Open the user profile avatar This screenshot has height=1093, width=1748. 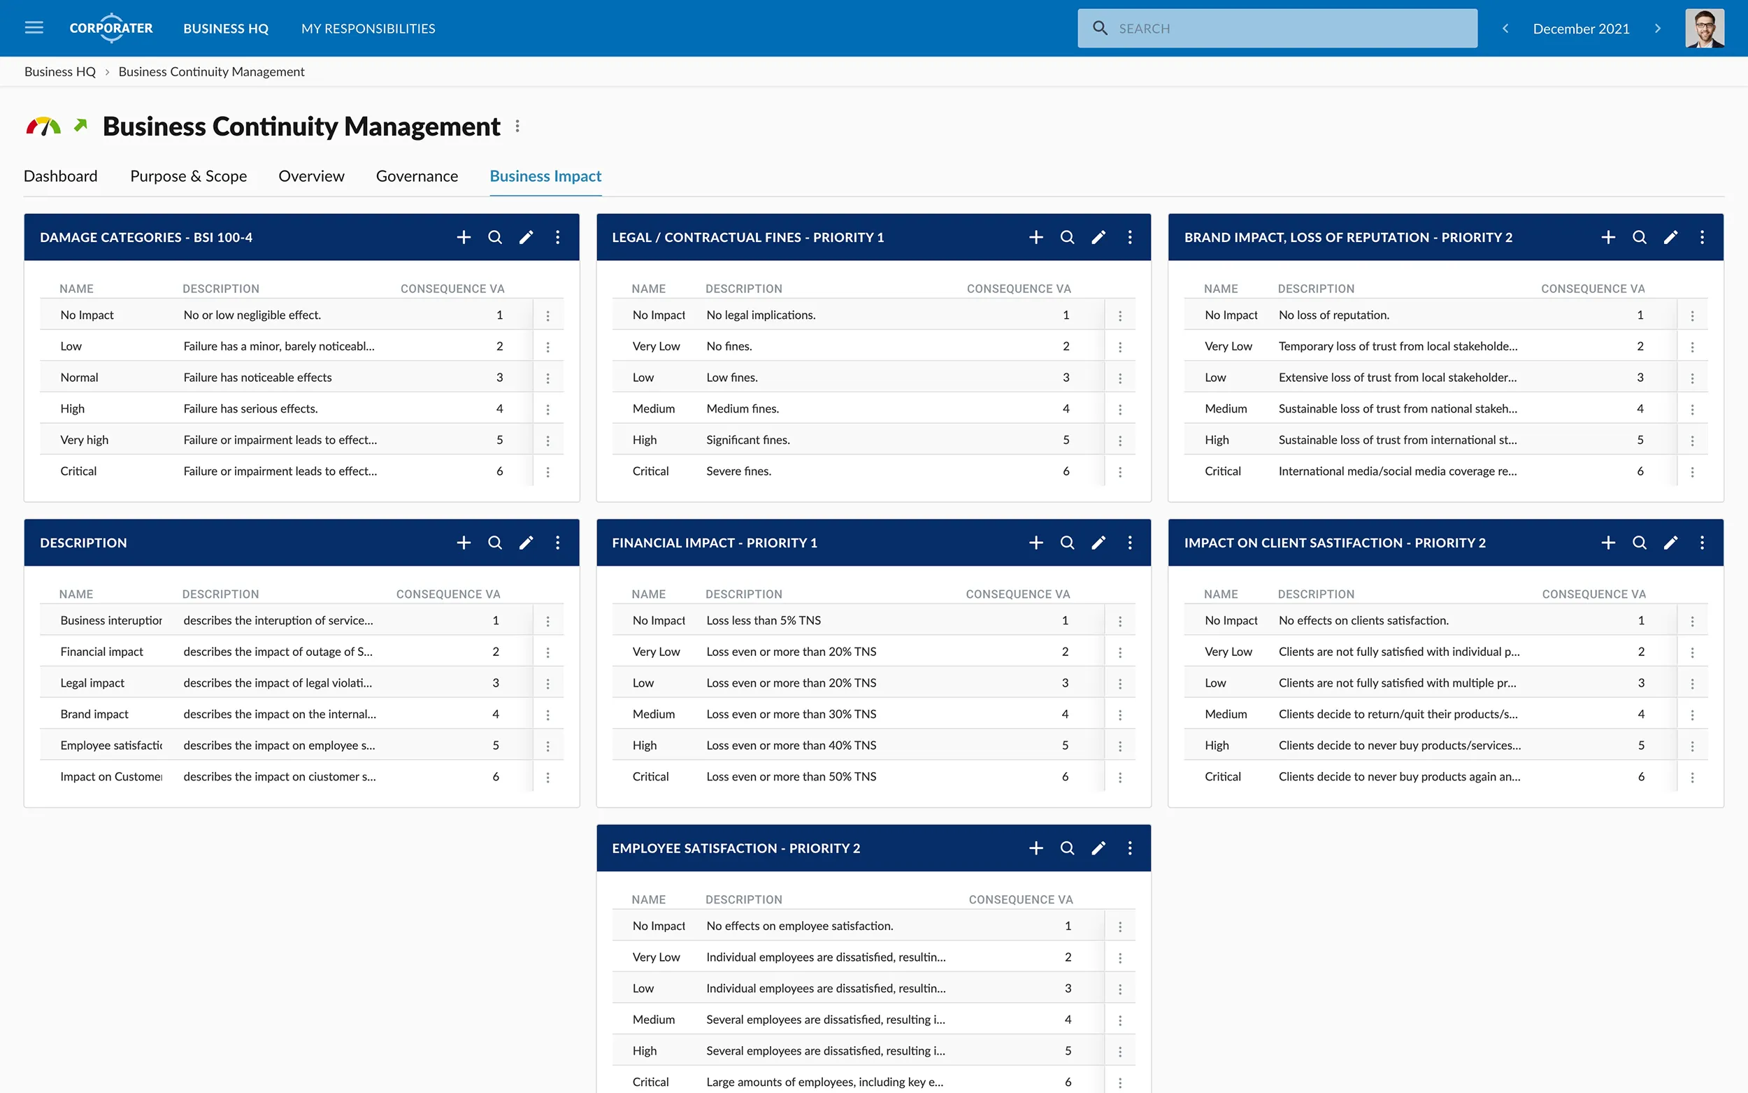point(1704,29)
